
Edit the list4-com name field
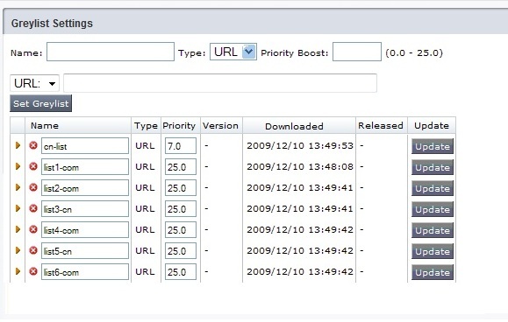(85, 230)
